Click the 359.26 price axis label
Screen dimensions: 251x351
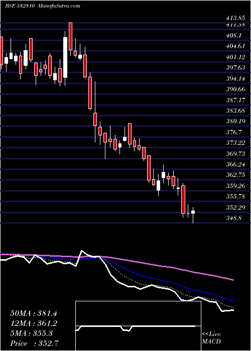tap(235, 186)
